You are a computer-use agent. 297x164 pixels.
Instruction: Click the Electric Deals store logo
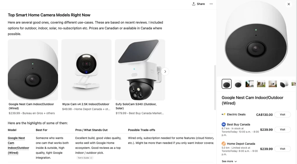coord(224,114)
